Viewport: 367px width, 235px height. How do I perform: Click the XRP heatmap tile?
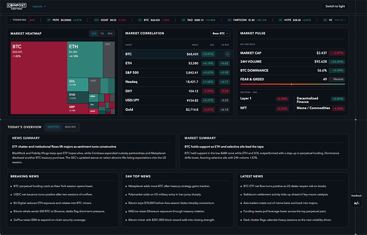tap(78, 109)
